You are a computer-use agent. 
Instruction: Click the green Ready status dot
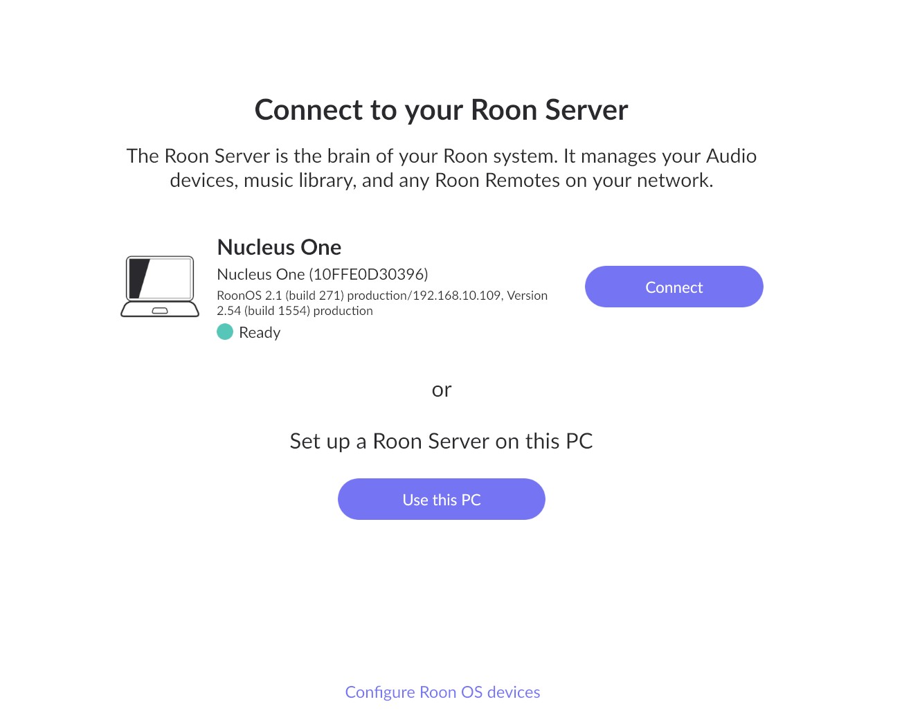pos(225,332)
